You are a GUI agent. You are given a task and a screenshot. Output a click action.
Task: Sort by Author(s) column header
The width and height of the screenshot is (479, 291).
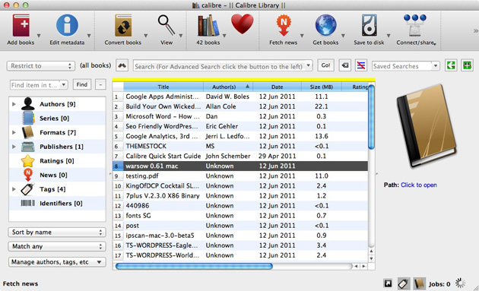point(228,87)
